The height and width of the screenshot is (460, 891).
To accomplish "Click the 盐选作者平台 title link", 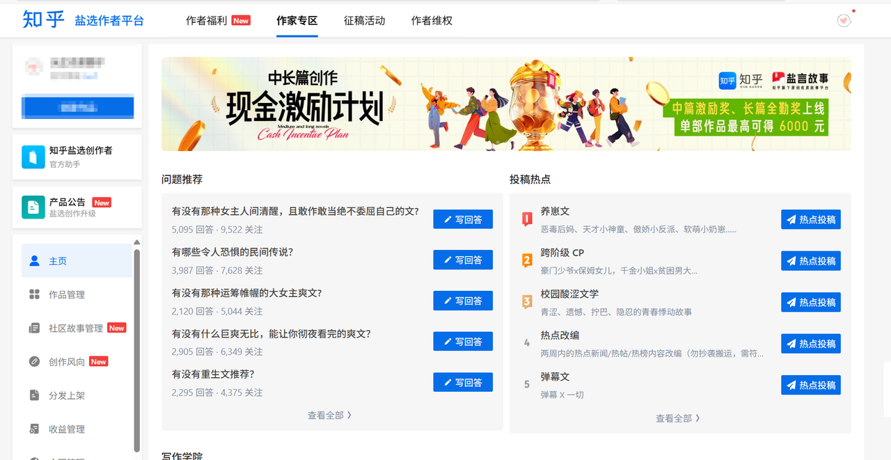I will pos(109,21).
